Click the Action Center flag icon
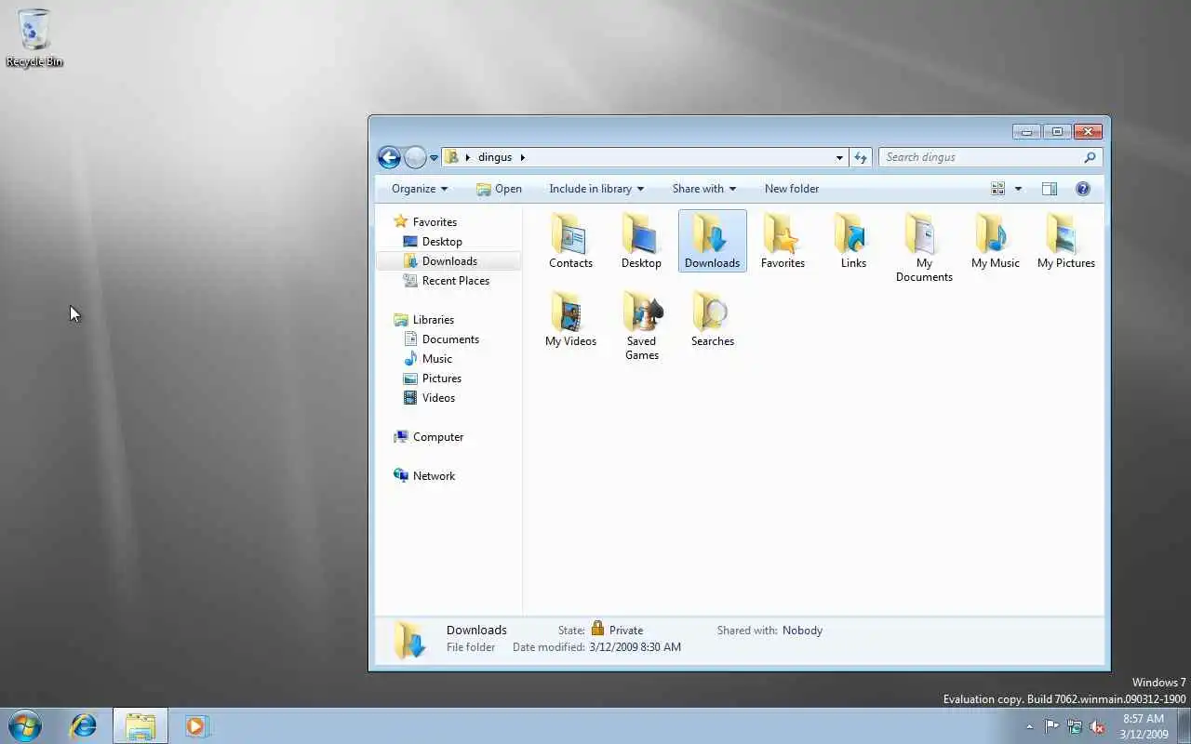Image resolution: width=1191 pixels, height=744 pixels. (1051, 726)
